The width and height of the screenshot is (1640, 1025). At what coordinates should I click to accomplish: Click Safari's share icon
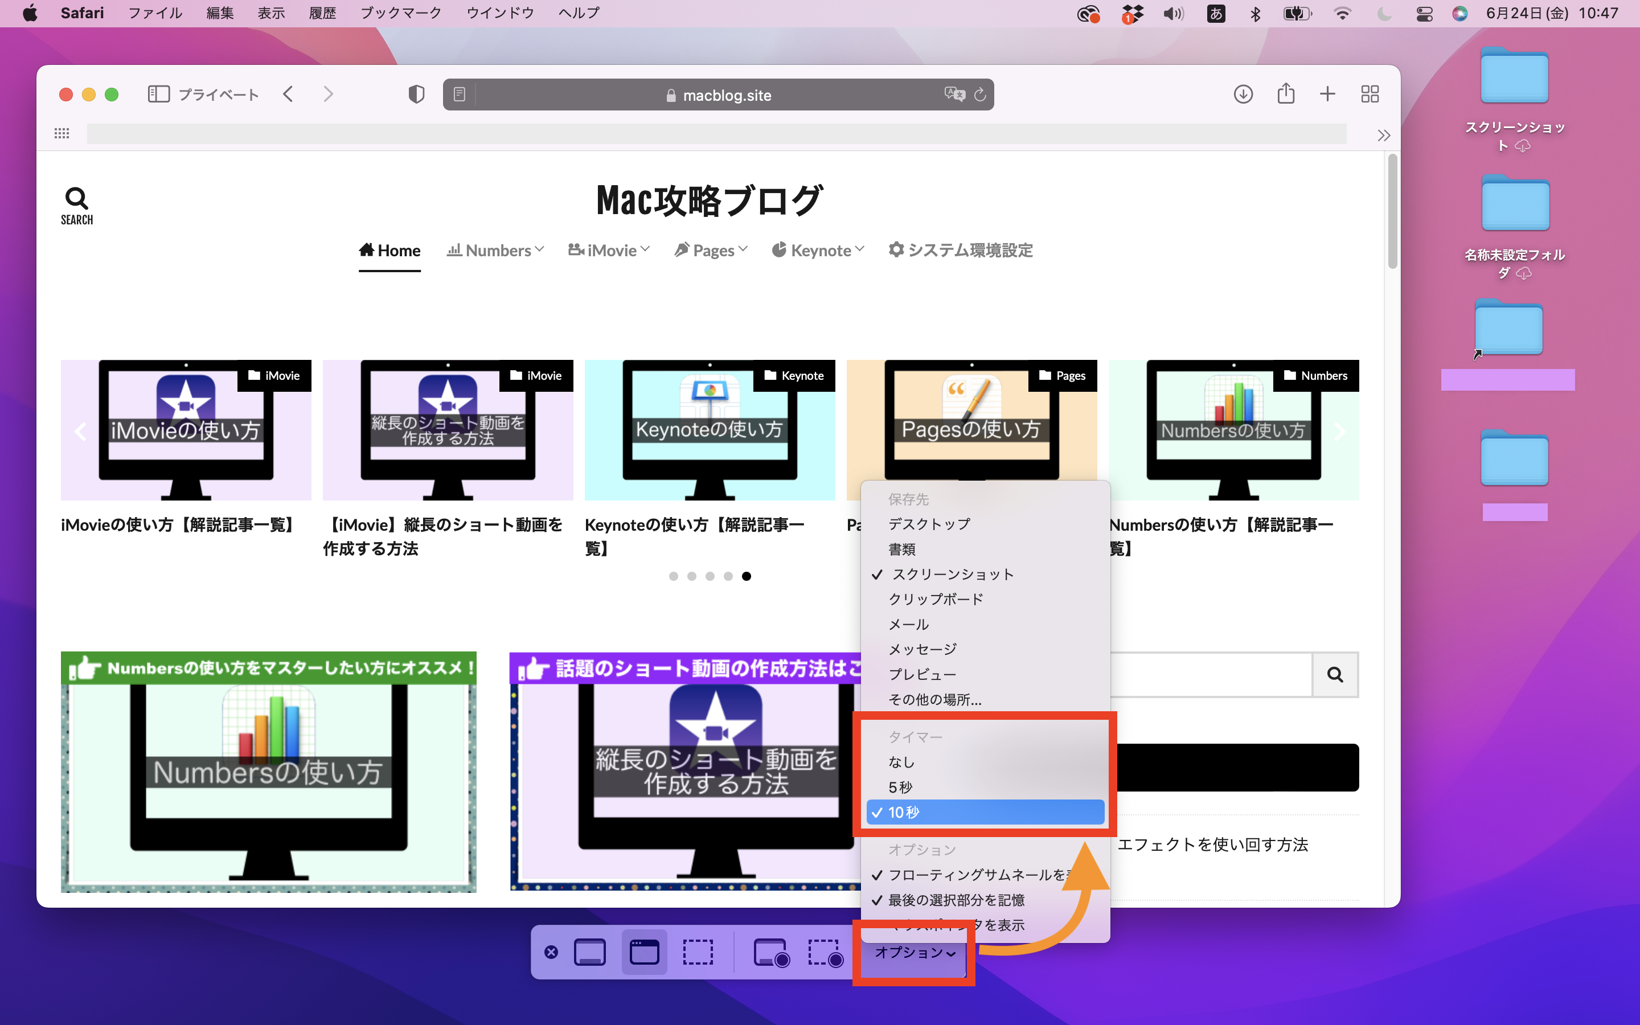pyautogui.click(x=1286, y=93)
